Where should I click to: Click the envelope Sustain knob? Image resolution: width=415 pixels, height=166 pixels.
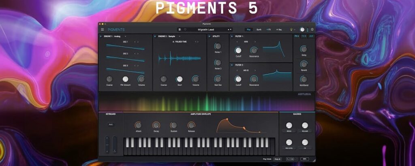173,125
